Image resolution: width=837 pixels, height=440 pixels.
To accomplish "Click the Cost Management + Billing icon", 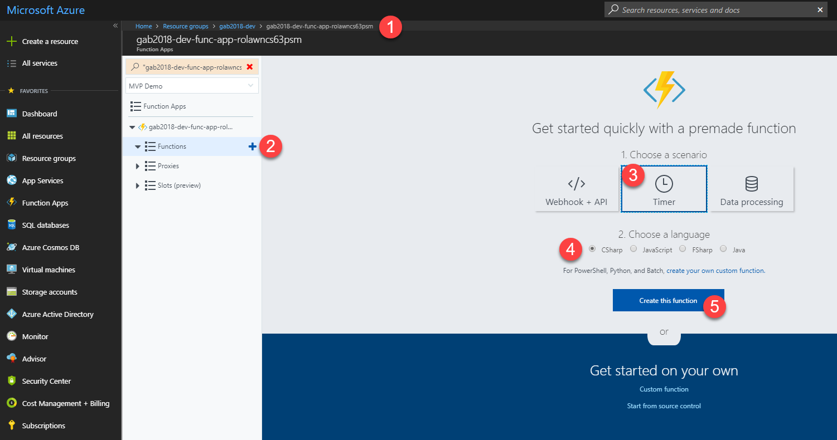I will click(x=11, y=403).
